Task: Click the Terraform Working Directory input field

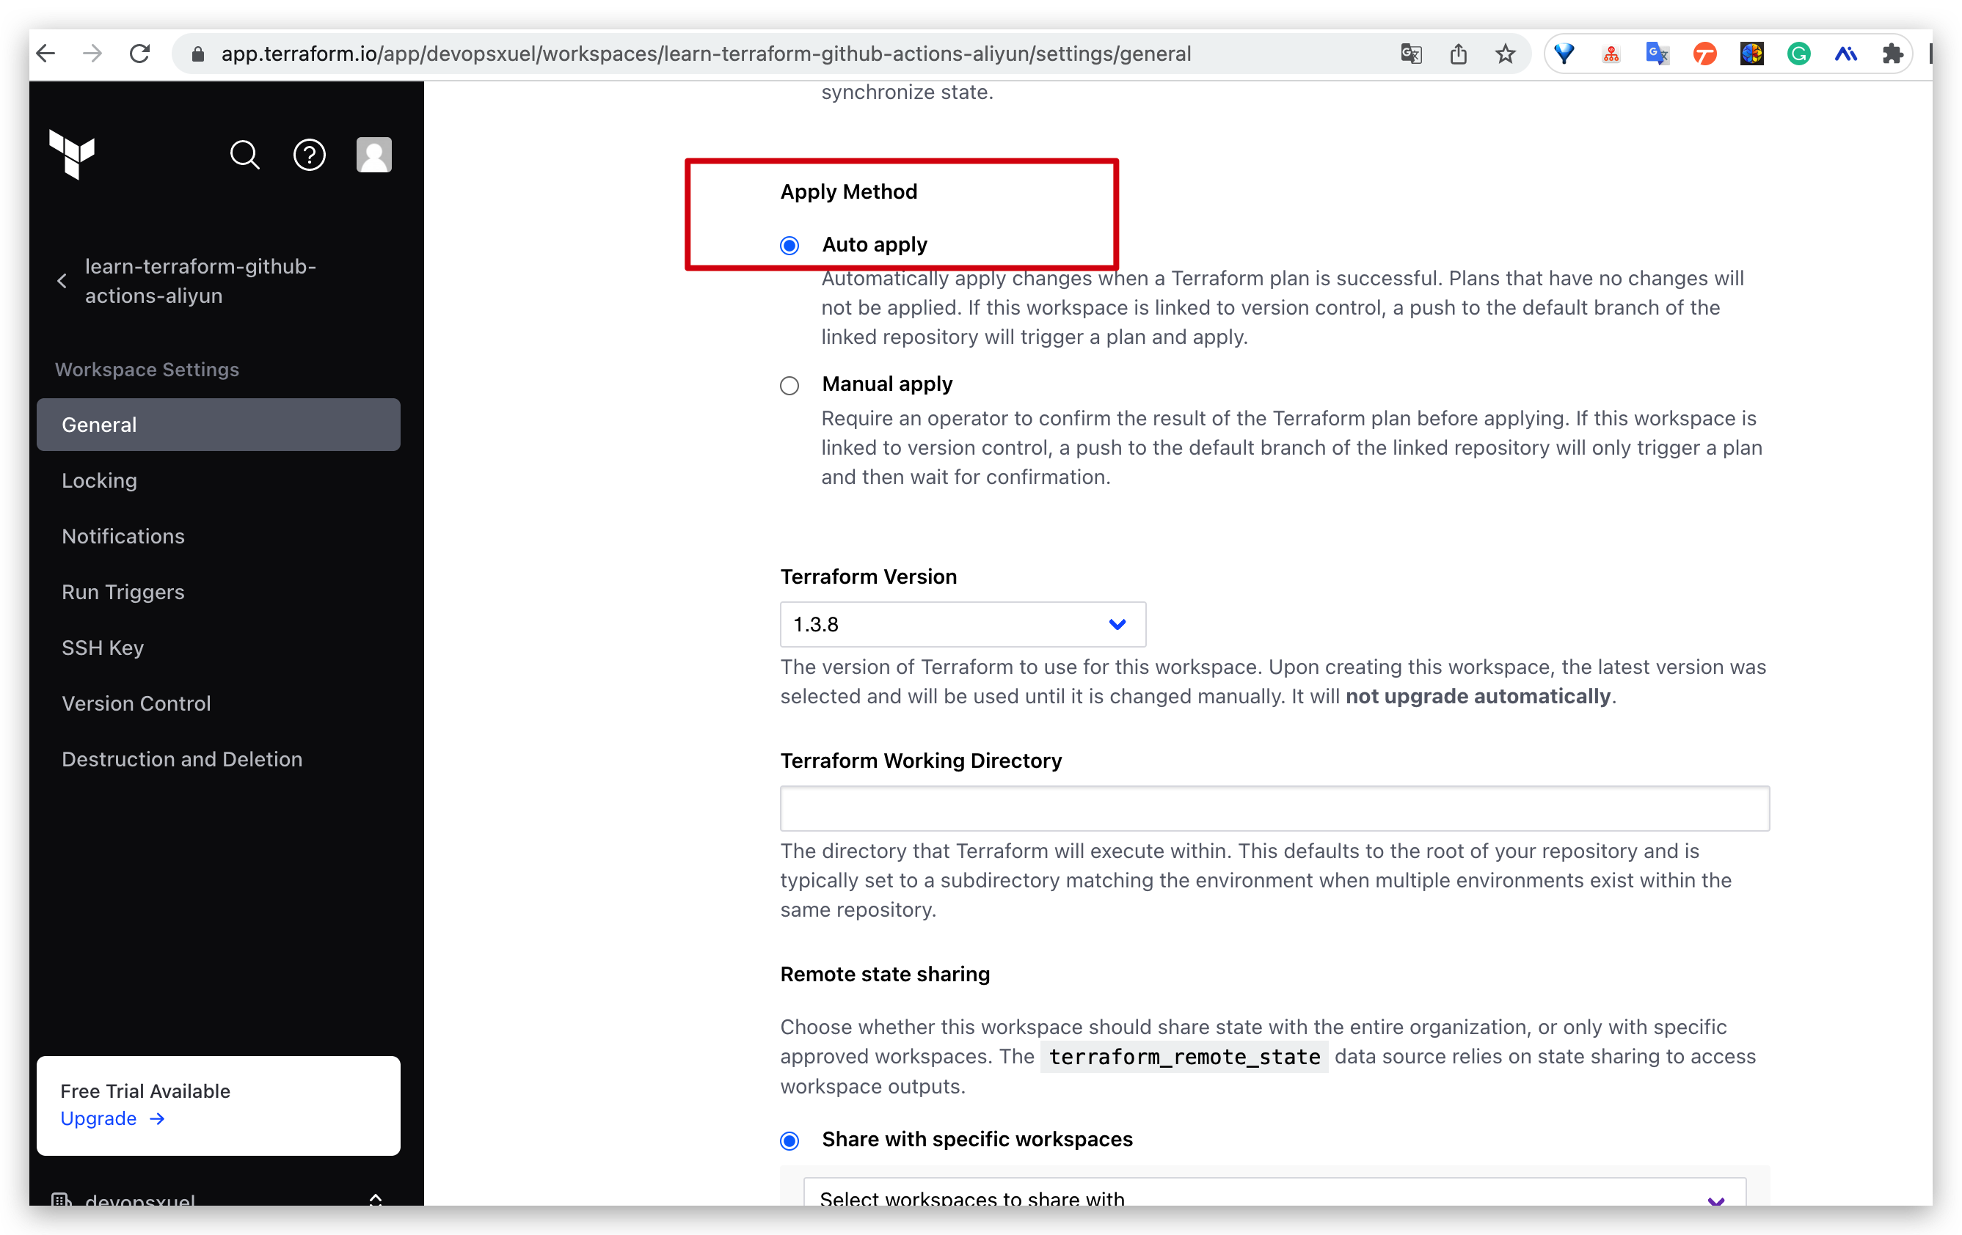Action: (x=1274, y=808)
